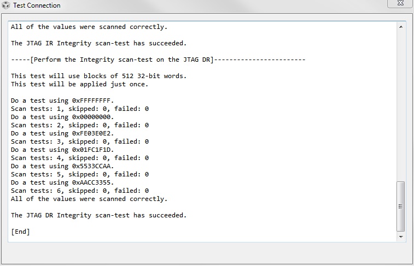Click the line testing 0xAACC3355

62,182
